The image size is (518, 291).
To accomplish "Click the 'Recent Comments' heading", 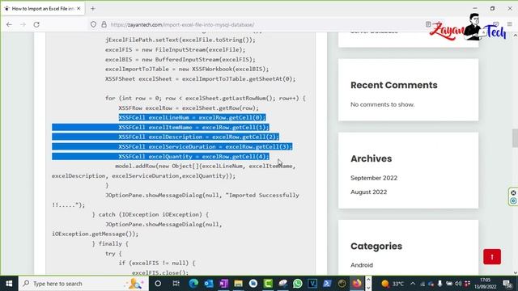I will tap(394, 85).
